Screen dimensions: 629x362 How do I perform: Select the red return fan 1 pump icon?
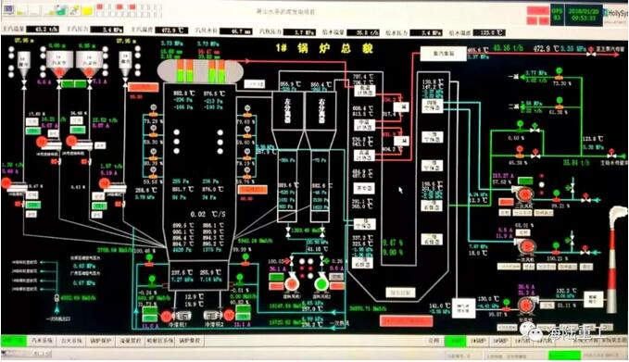click(x=291, y=284)
